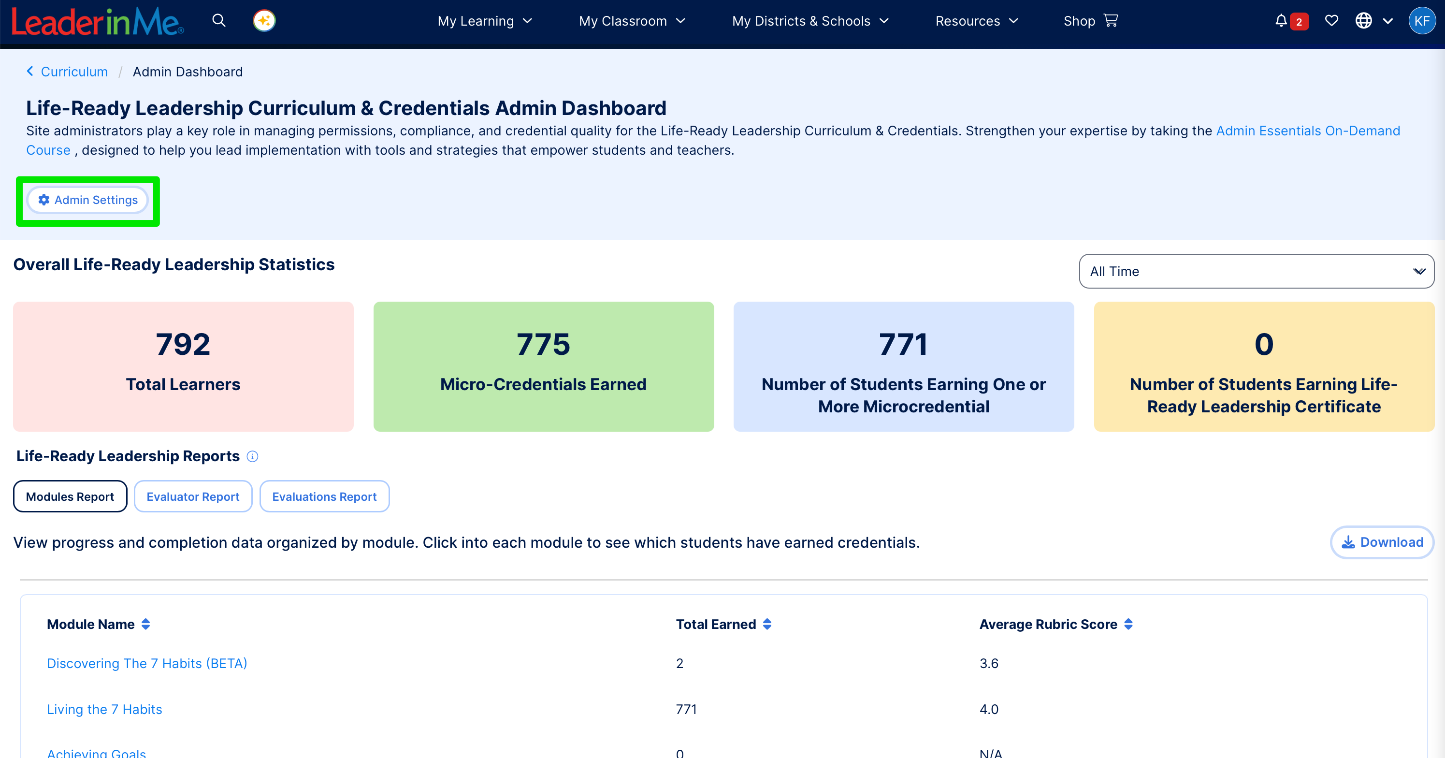Expand the My Learning menu

485,21
